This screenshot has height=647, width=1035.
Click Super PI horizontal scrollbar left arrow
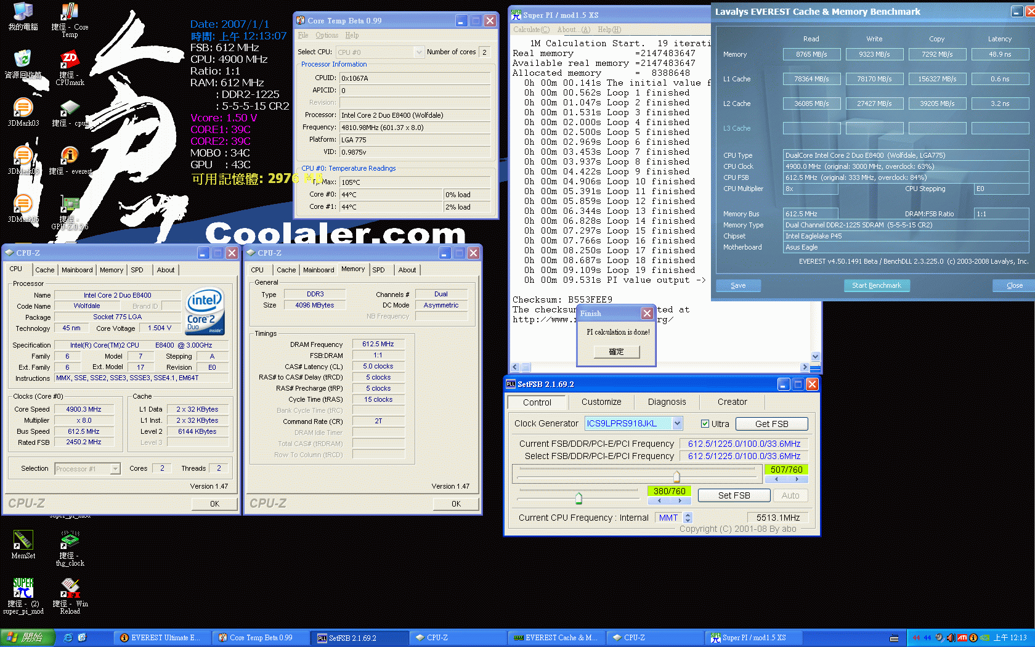(x=516, y=367)
